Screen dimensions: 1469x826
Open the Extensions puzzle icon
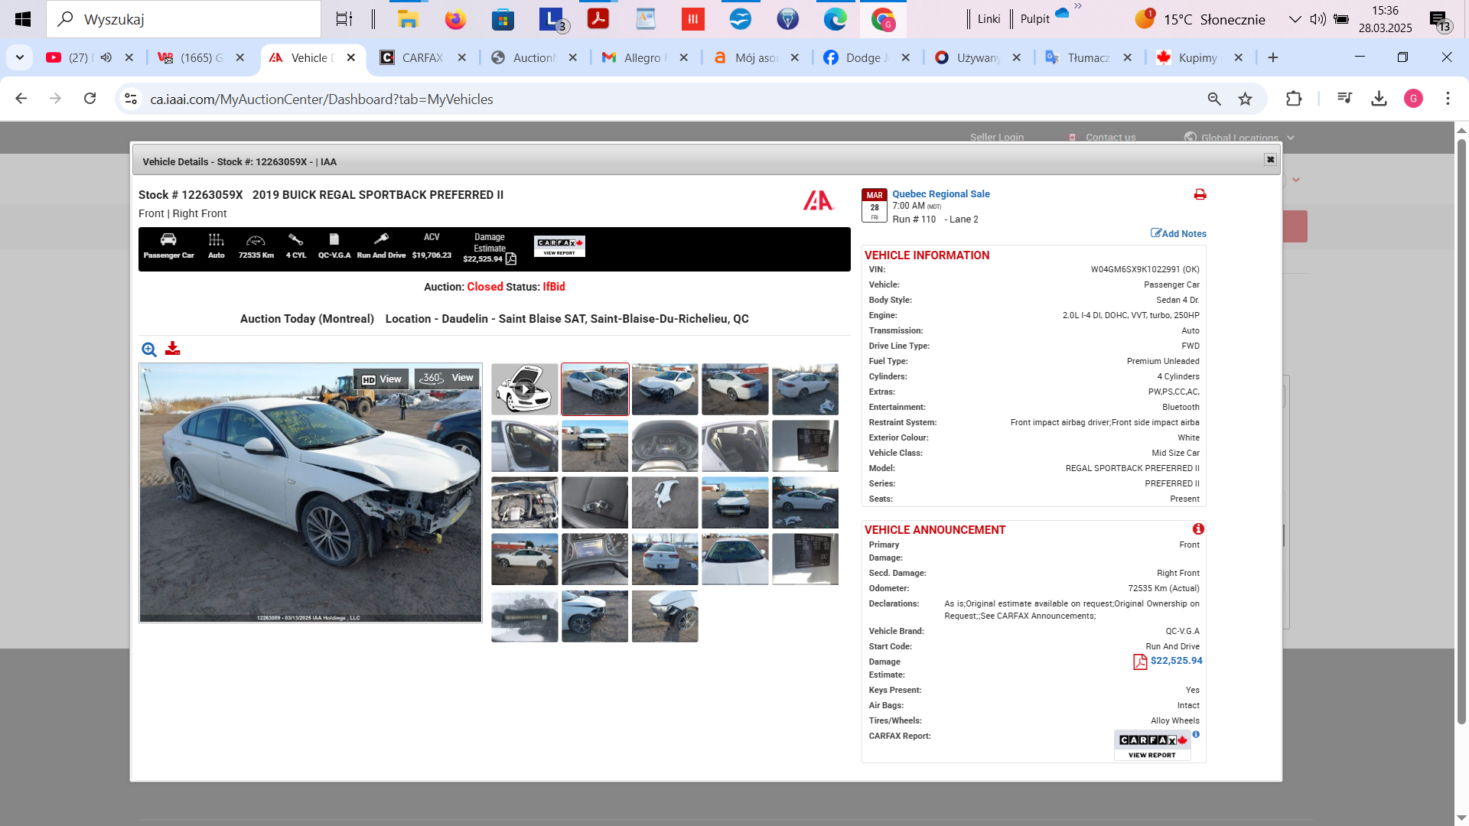tap(1294, 99)
